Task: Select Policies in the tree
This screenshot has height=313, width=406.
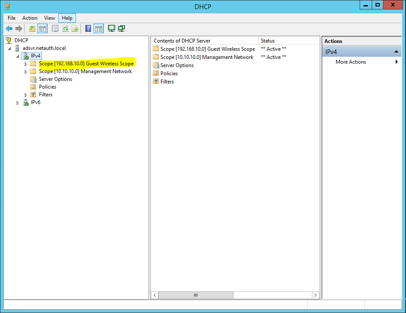Action: (48, 87)
